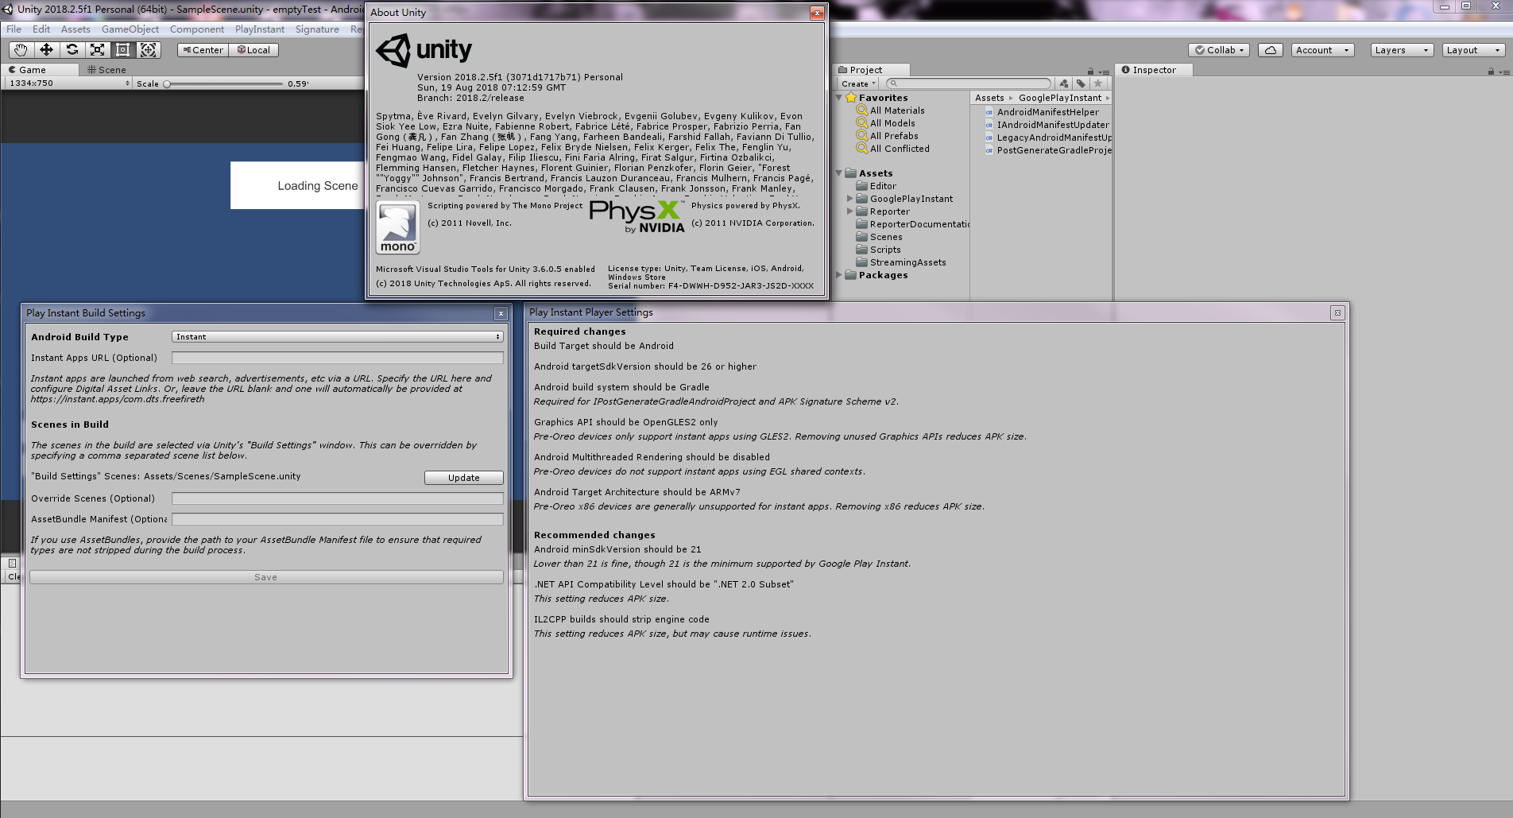Select the Hand tool in toolbar

tap(21, 50)
